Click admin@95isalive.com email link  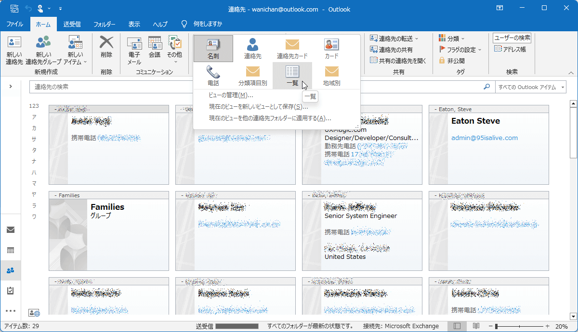tap(485, 138)
